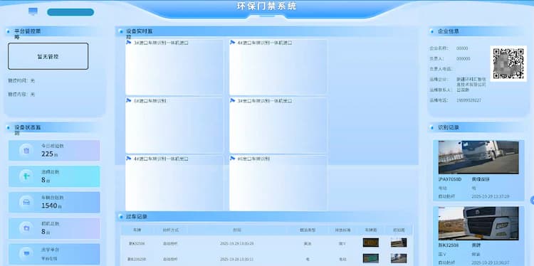The height and width of the screenshot is (266, 534).
Task: Click the blue pill button beside monitor icon
Action: point(70,12)
